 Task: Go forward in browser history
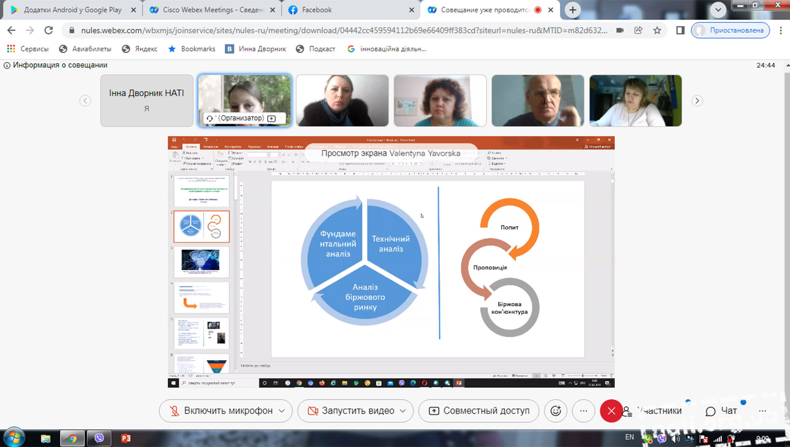pyautogui.click(x=30, y=30)
